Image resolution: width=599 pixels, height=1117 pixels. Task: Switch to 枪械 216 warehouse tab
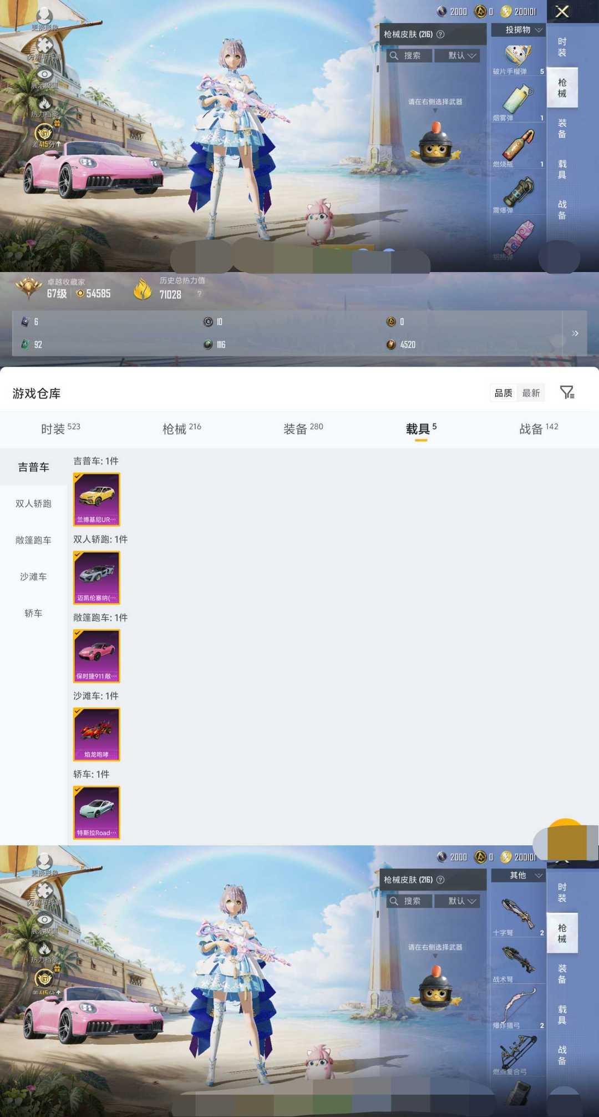coord(182,429)
